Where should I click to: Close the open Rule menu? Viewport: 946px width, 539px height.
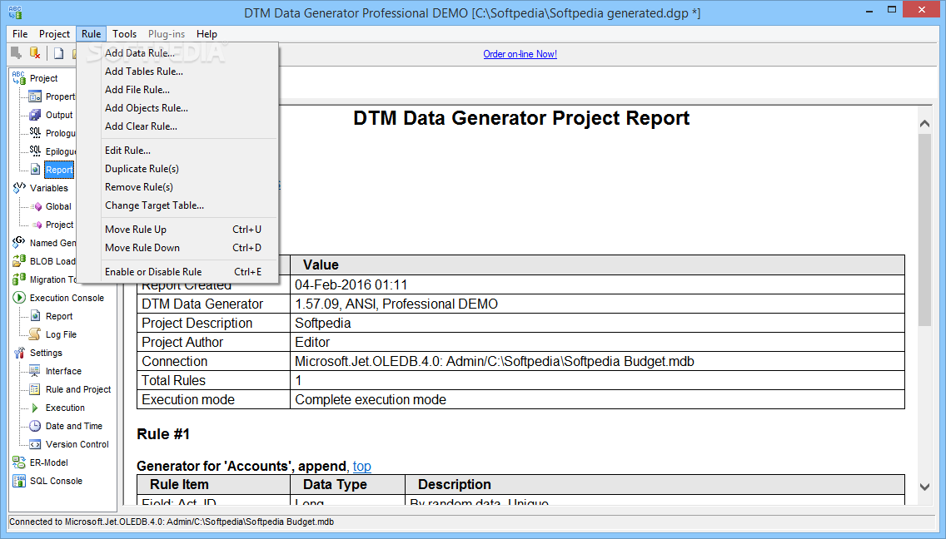[x=91, y=34]
